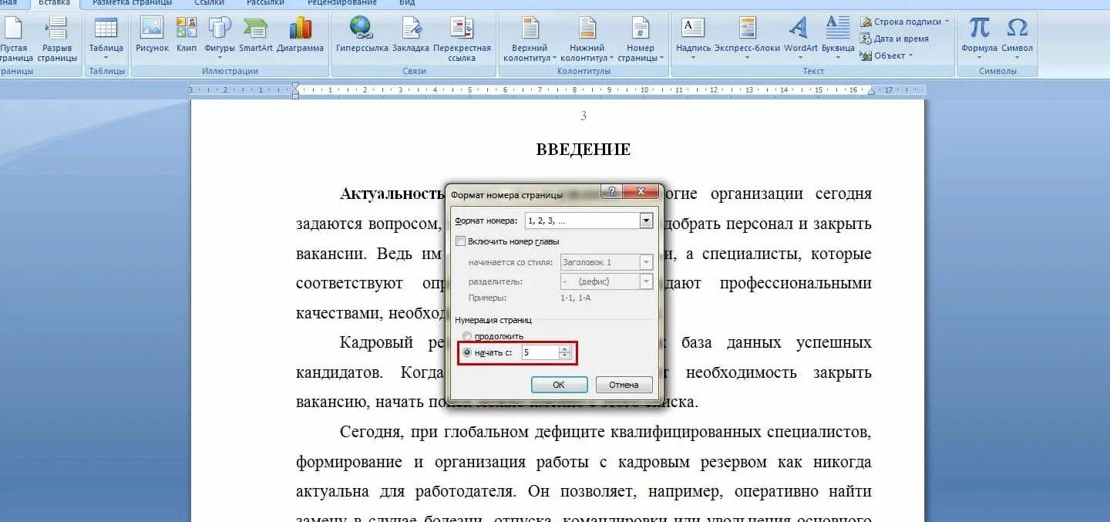This screenshot has width=1110, height=522.
Task: Click the word Актуальность in document
Action: pos(392,194)
